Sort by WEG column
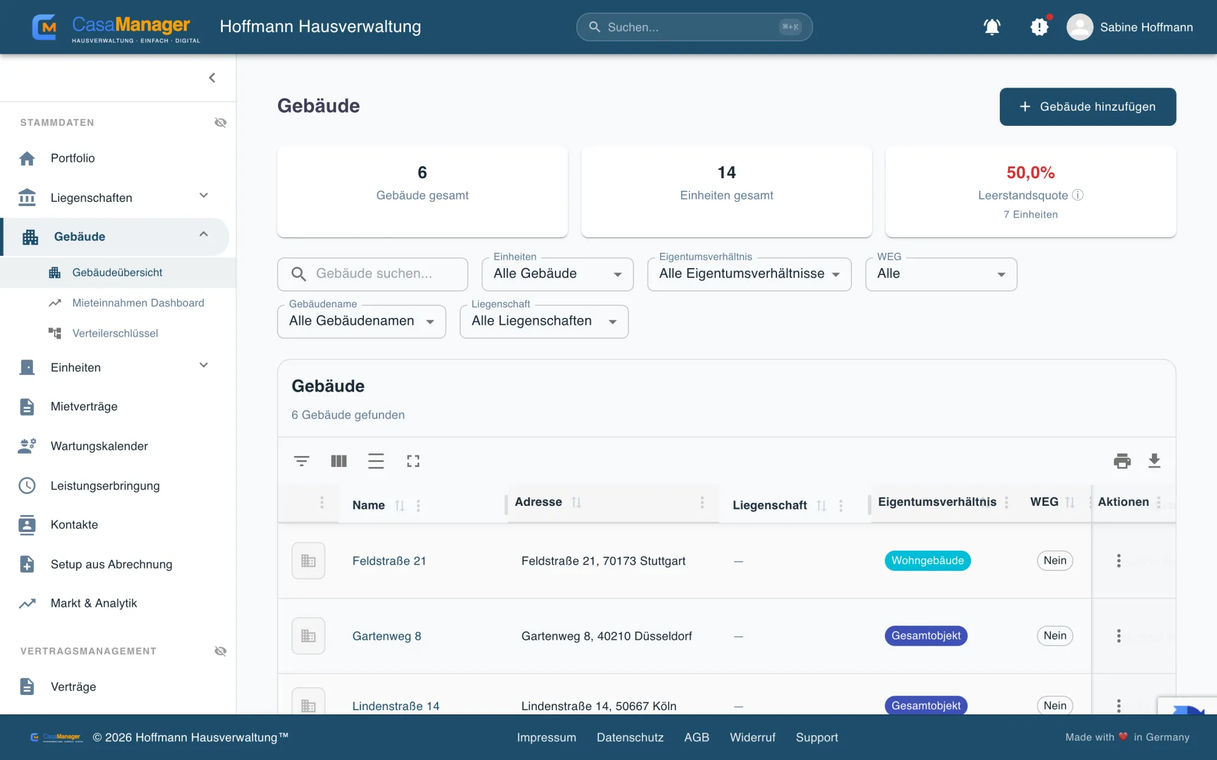 [x=1070, y=502]
